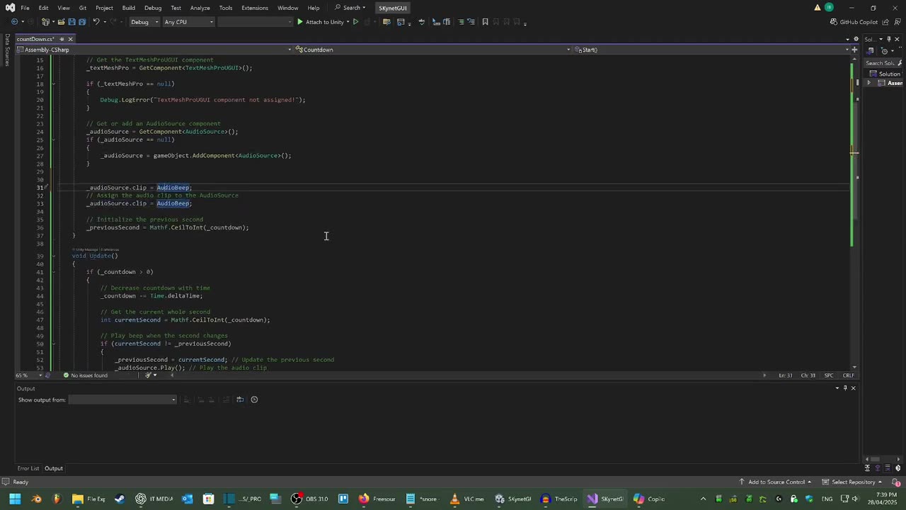906x510 pixels.
Task: Open the GitHub Copilot button
Action: pyautogui.click(x=854, y=22)
